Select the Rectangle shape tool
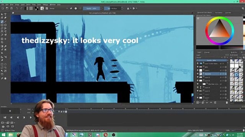Screen dimensions: 245x137 point(2,25)
